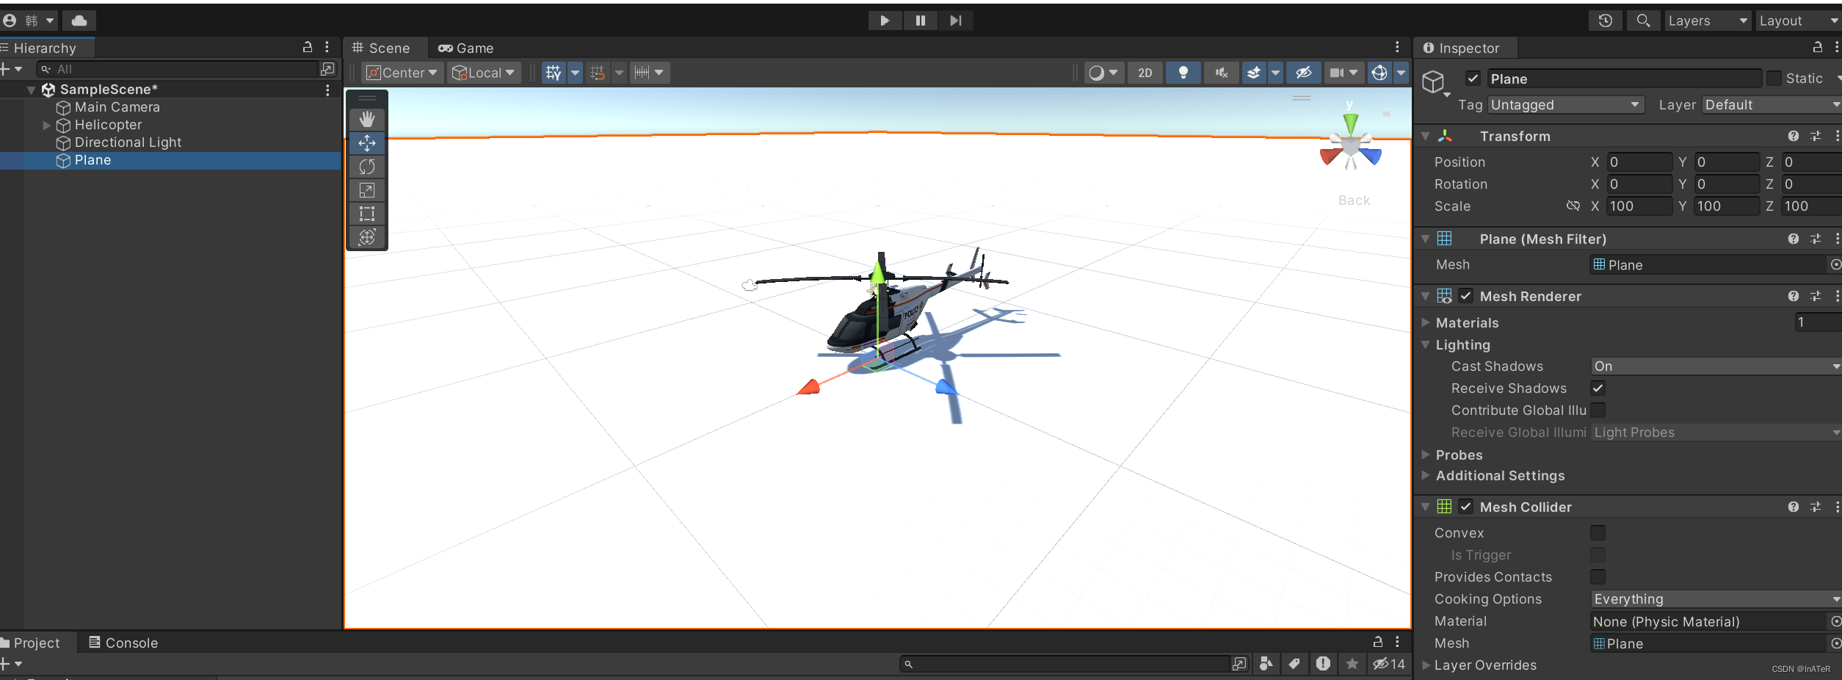
Task: Open the Tag dropdown showing Untagged
Action: tap(1564, 104)
